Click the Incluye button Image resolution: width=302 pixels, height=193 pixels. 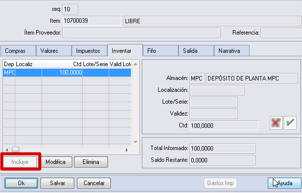point(20,162)
